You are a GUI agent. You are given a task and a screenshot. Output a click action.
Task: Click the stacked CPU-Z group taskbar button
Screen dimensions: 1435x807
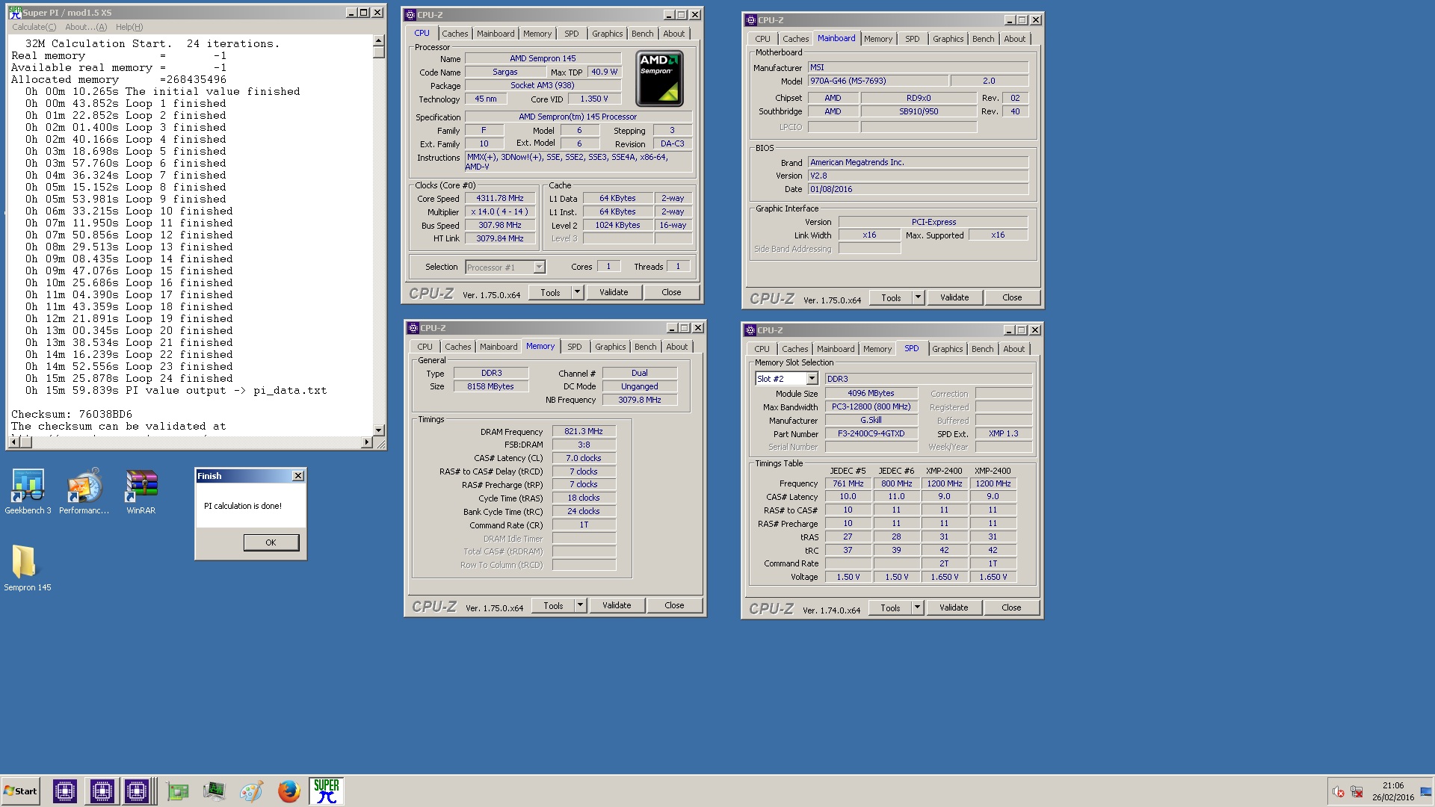coord(138,791)
